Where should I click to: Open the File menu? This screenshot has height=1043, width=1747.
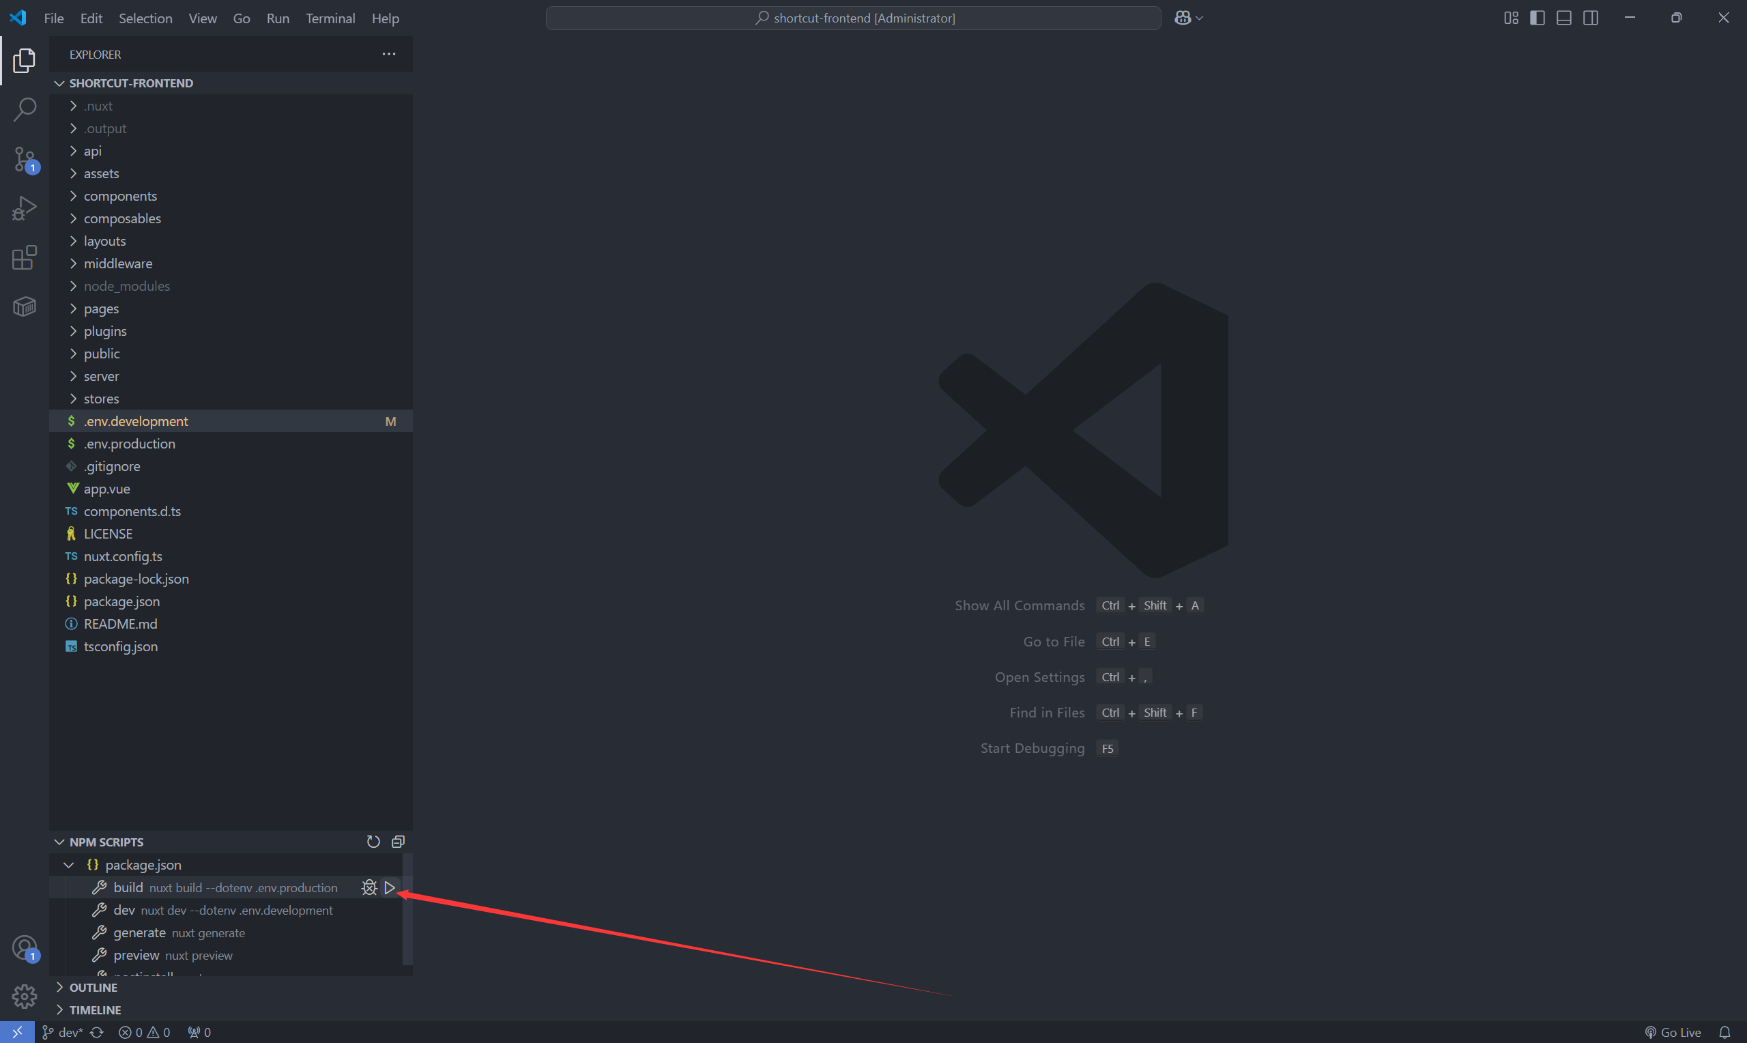tap(53, 18)
